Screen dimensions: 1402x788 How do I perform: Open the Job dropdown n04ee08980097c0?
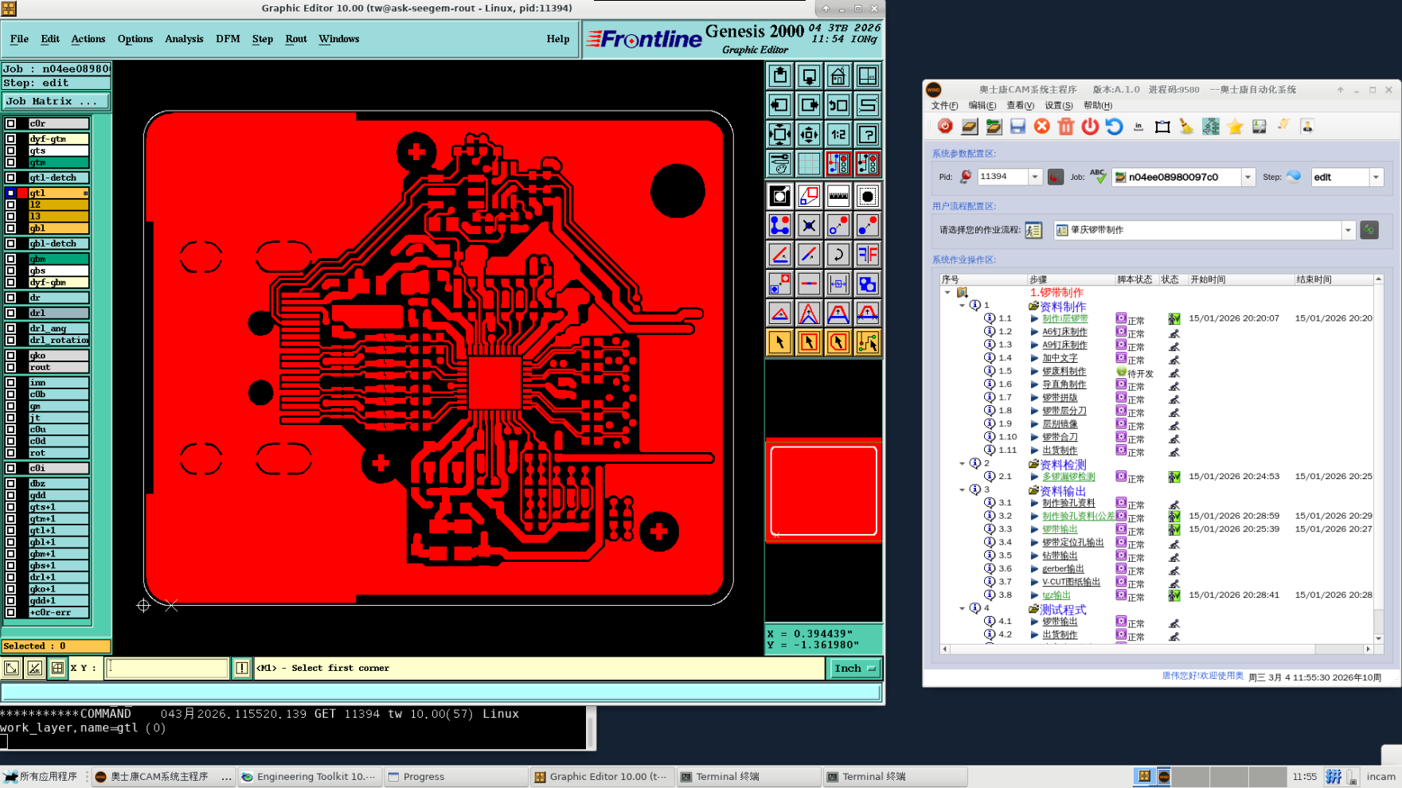[1248, 177]
